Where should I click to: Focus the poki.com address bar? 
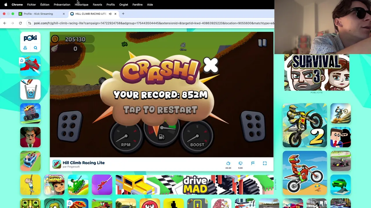pos(154,23)
